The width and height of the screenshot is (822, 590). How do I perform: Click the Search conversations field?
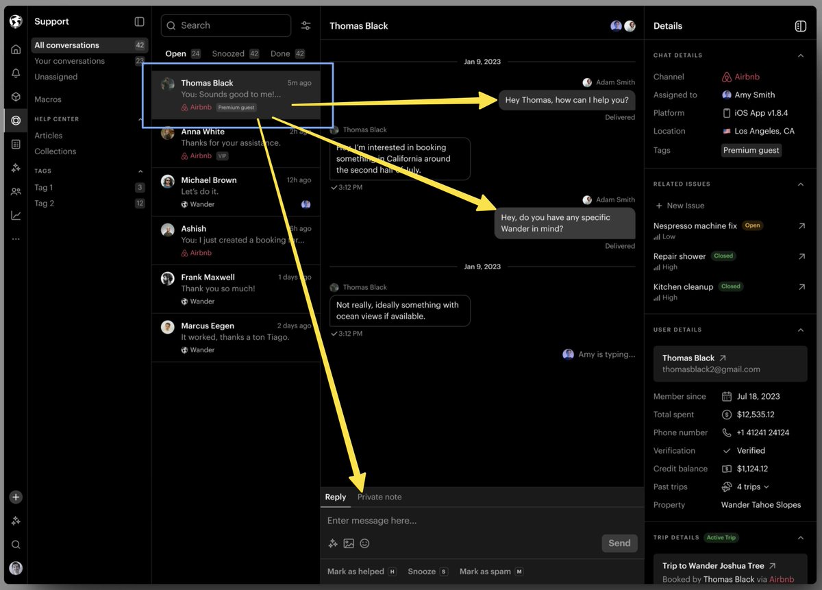click(x=226, y=26)
